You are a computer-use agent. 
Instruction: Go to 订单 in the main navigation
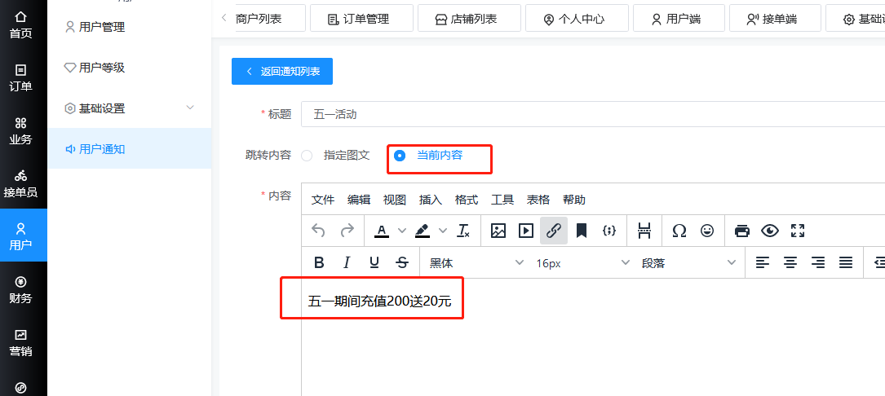21,78
